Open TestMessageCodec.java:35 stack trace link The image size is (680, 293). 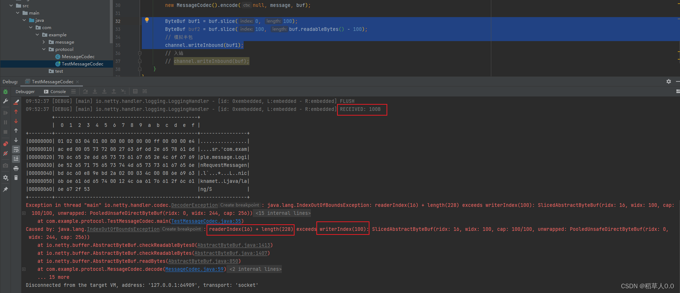[x=206, y=221]
